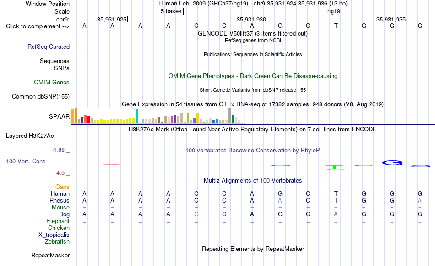Click the "5 bases" scale bar label
435x266 pixels.
171,11
